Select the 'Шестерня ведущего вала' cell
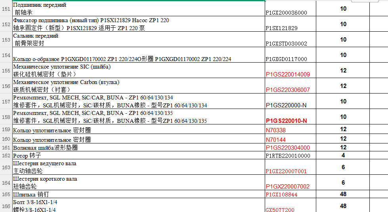Viewport: 388px width, 212px height. (139, 167)
